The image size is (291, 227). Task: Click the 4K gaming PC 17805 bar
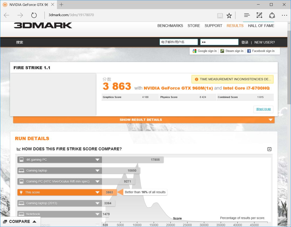coord(133,160)
